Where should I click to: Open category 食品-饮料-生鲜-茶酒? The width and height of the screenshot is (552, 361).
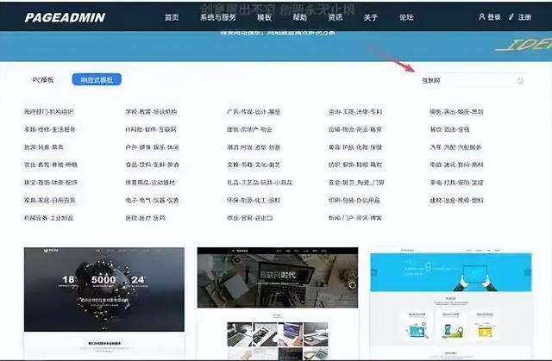point(152,165)
